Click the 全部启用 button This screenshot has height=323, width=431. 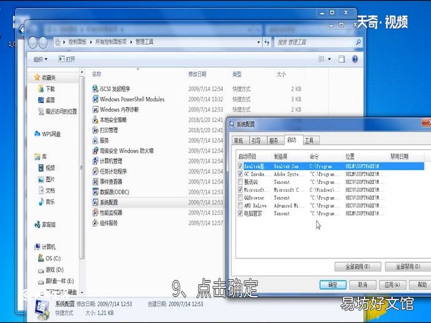[x=358, y=266]
